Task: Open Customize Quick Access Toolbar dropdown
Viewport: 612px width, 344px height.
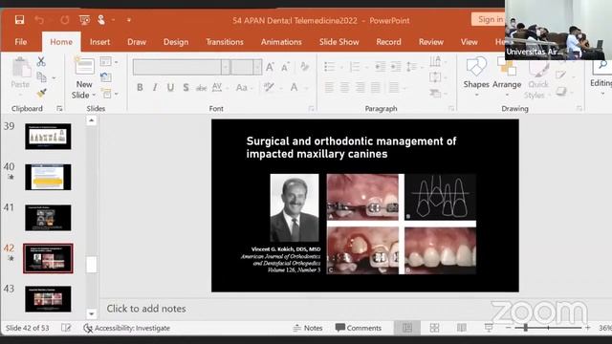Action: pyautogui.click(x=128, y=19)
